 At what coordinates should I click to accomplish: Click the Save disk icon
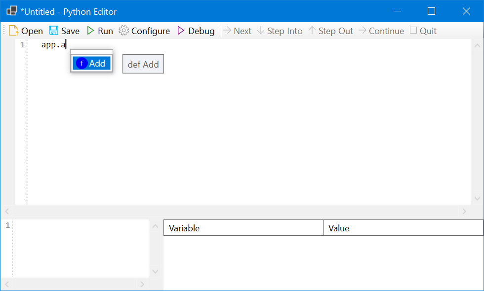(x=53, y=31)
